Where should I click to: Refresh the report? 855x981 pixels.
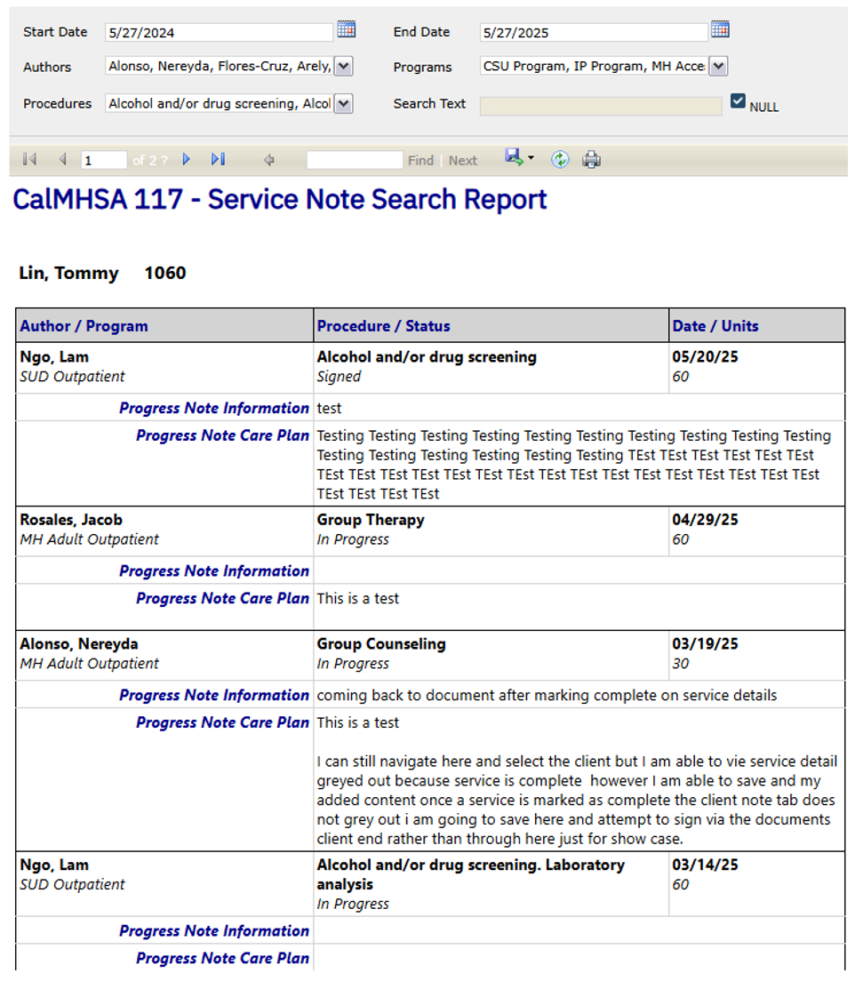point(559,160)
